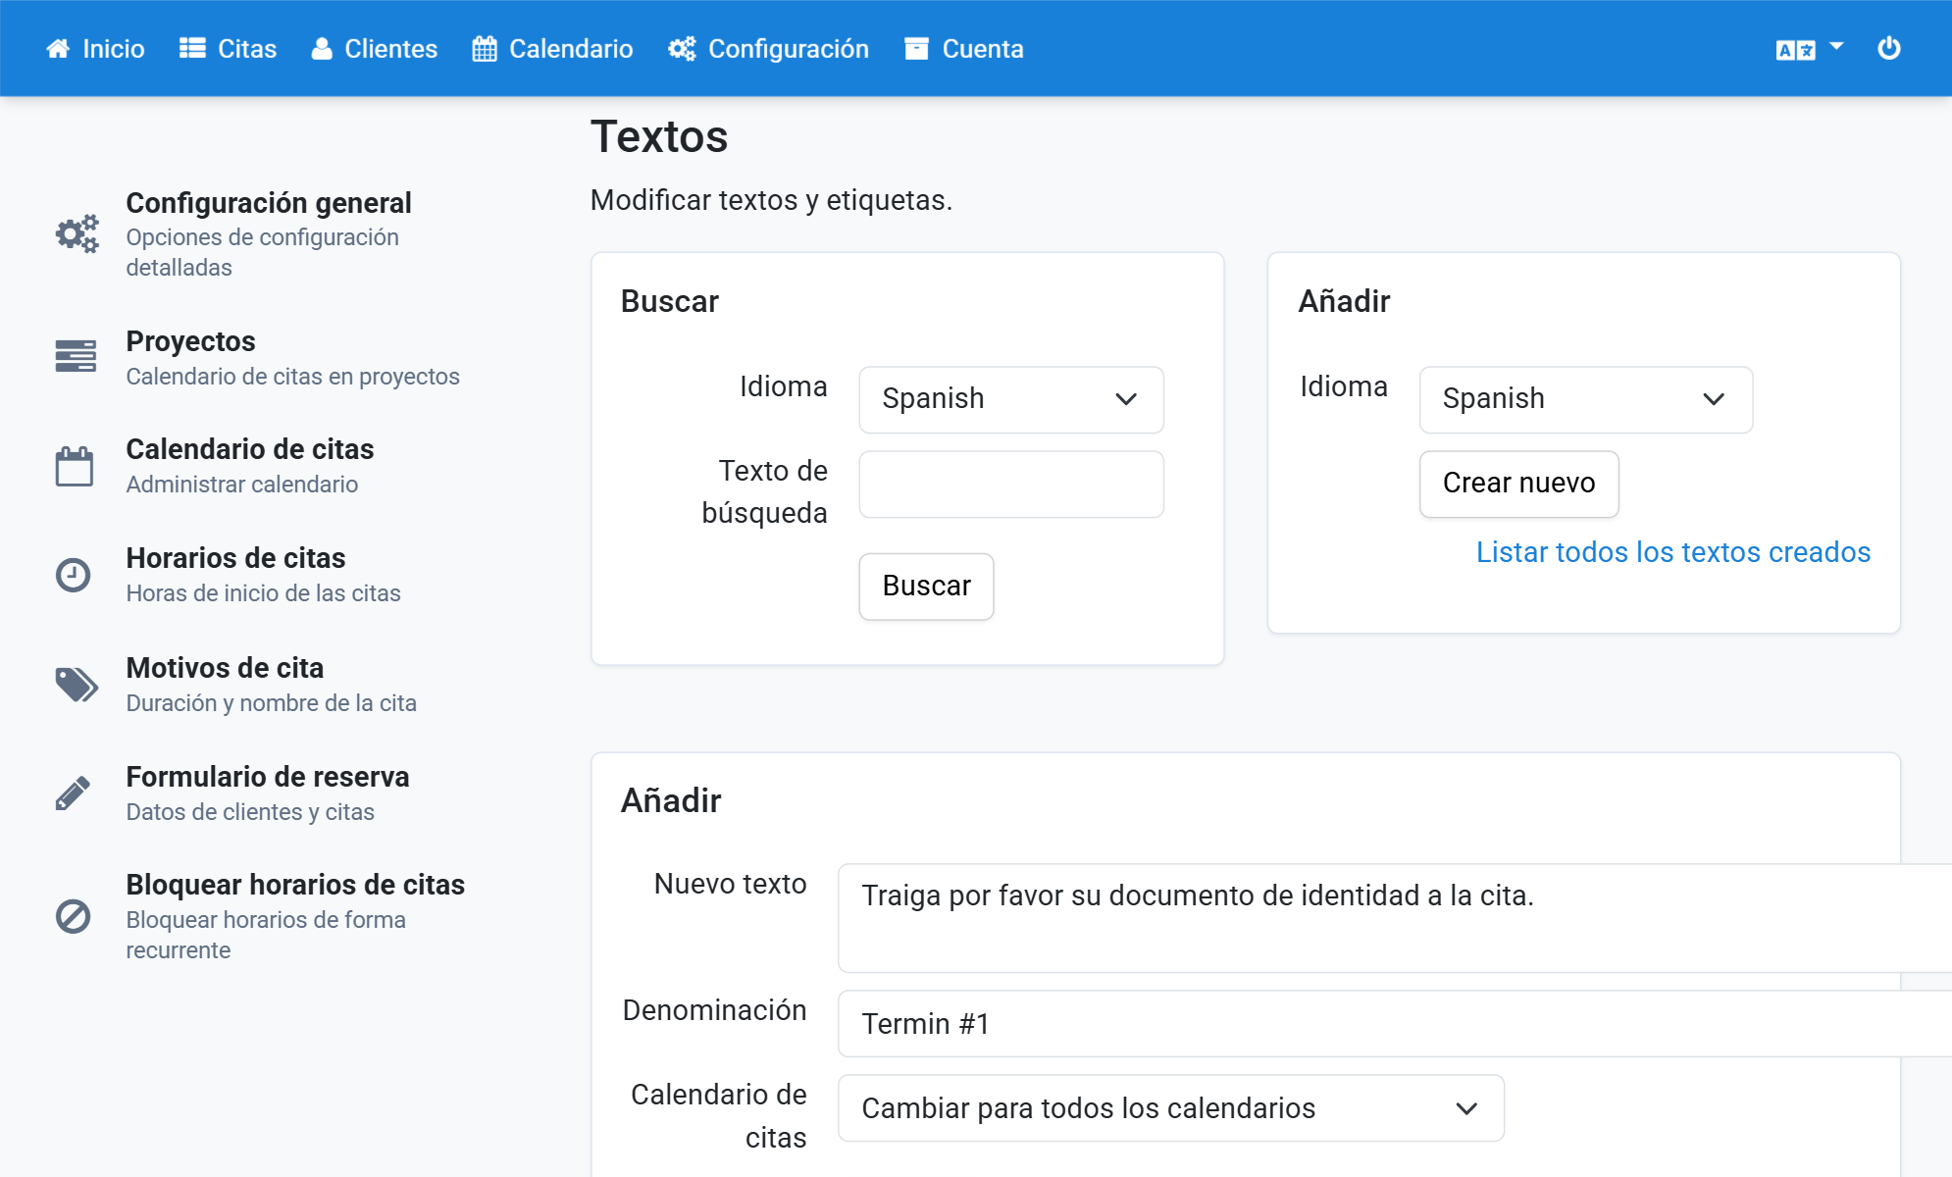Image resolution: width=1952 pixels, height=1177 pixels.
Task: Open the Inicio menu item
Action: pyautogui.click(x=95, y=49)
